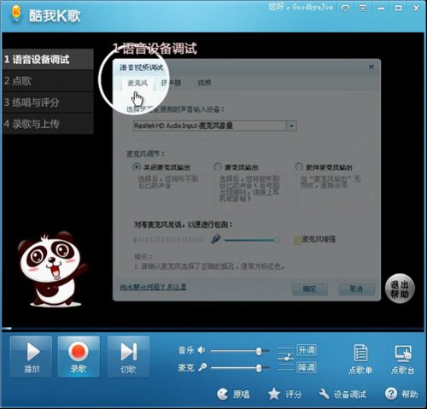Screen dimensions: 427x409
Task: Select the 关闭麦克风输出 radio button
Action: [x=137, y=167]
